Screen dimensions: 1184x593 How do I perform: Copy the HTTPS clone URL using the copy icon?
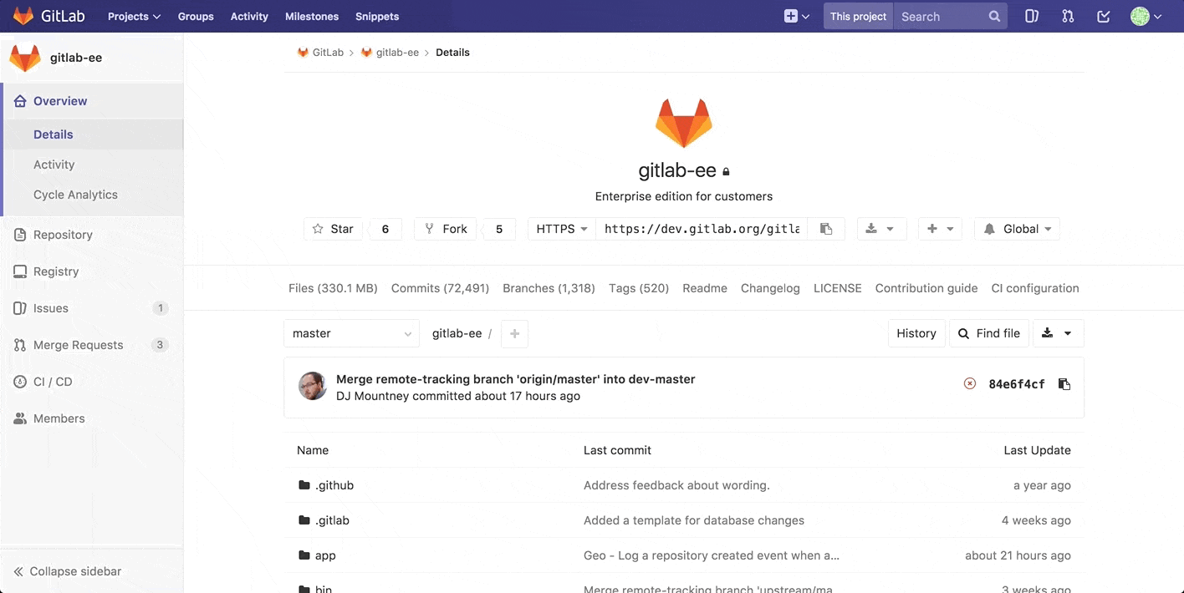click(826, 228)
